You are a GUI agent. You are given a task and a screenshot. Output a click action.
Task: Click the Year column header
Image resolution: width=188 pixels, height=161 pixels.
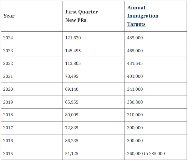(x=9, y=16)
